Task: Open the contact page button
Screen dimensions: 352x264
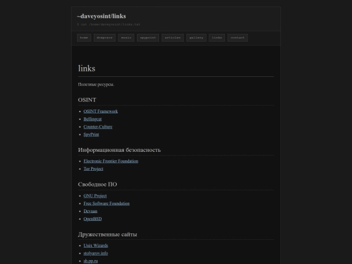Action: click(238, 38)
